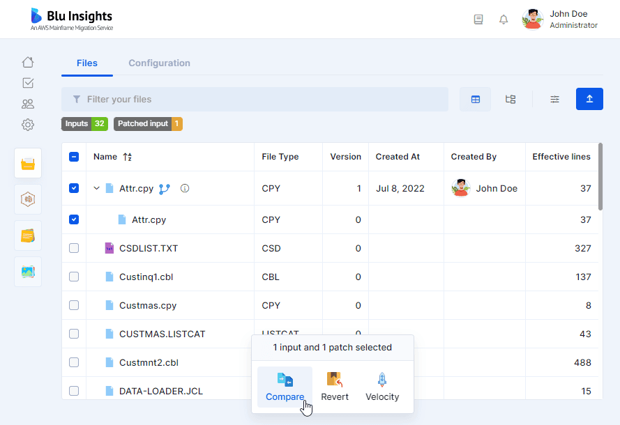
Task: Switch to the Configuration tab
Action: pyautogui.click(x=159, y=63)
